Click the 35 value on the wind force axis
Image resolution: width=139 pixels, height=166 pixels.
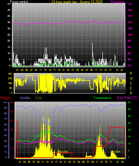click(9, 22)
